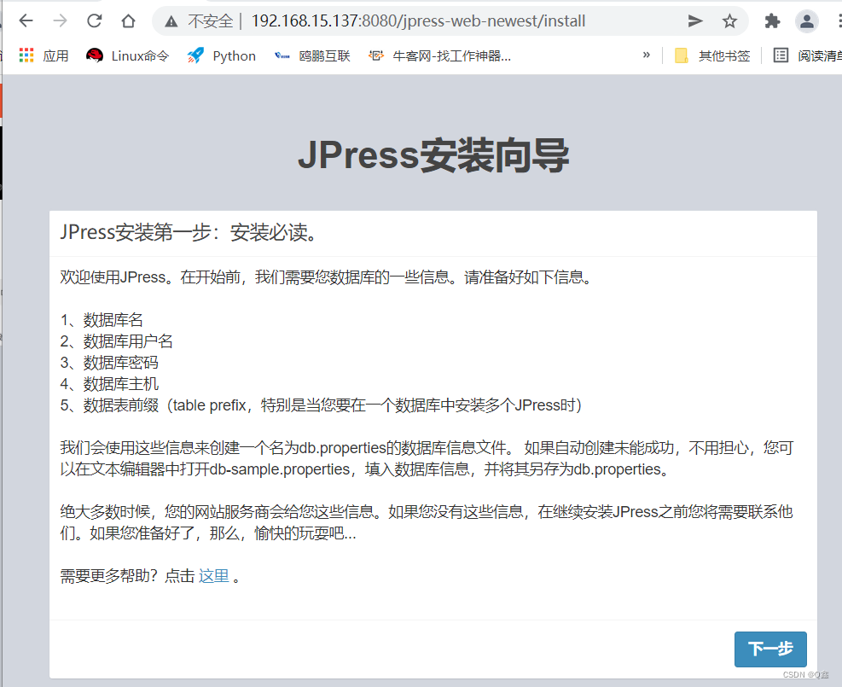Click the 下一步 button

769,649
